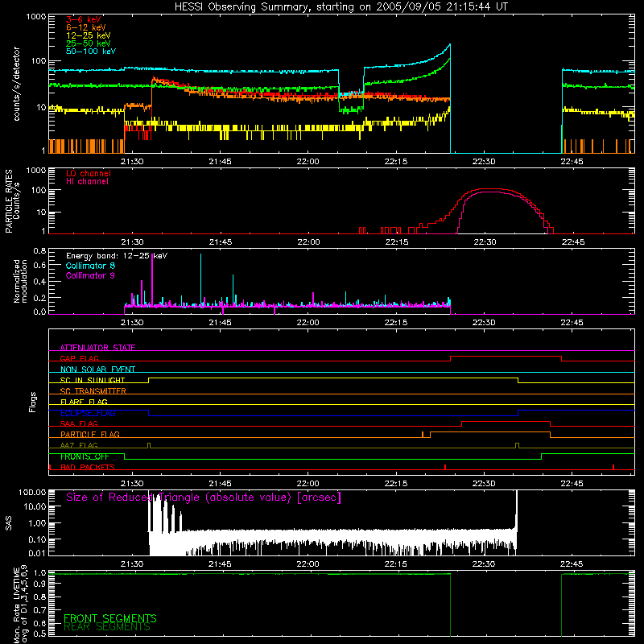Select the Collimator 9 legend entry
Screen dimensions: 644x644
click(90, 275)
